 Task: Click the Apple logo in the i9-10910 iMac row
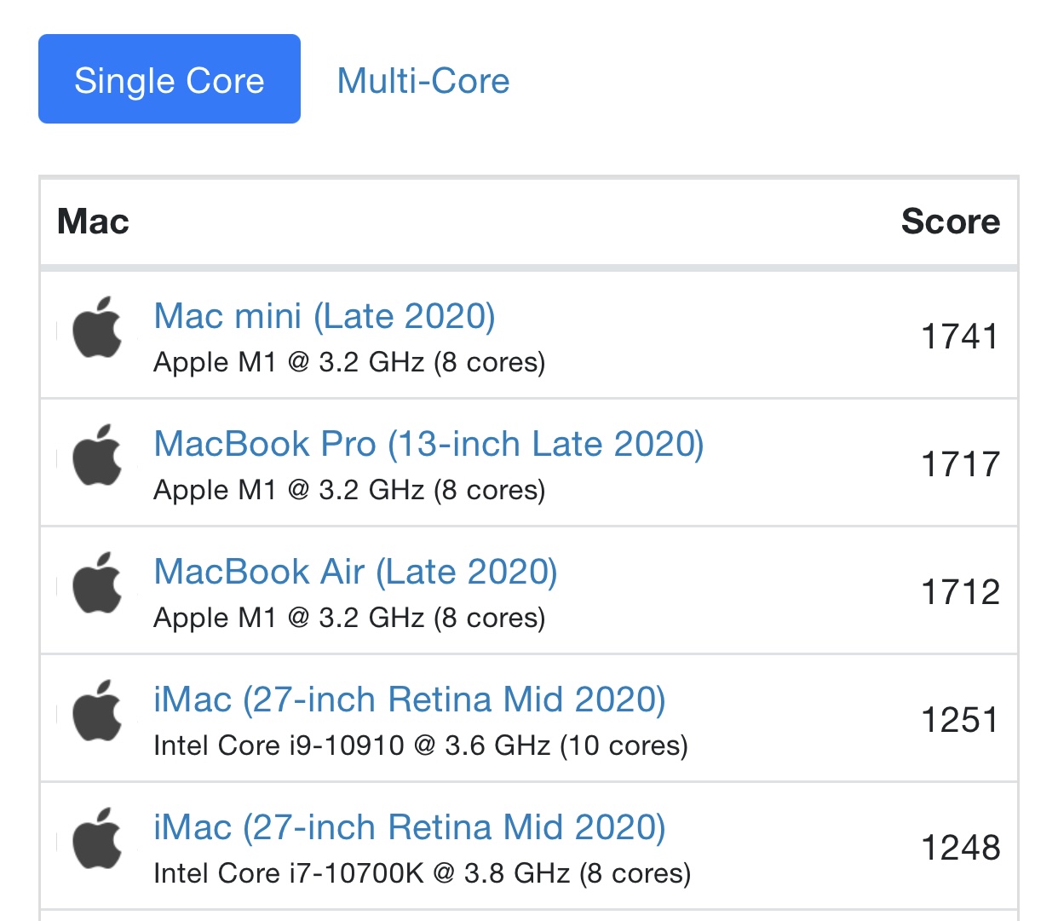(97, 711)
